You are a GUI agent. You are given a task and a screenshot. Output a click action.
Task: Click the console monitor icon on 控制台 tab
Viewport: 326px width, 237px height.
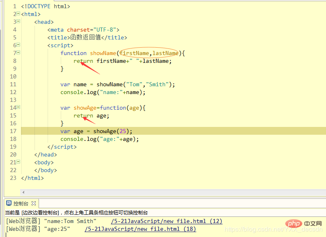9,203
